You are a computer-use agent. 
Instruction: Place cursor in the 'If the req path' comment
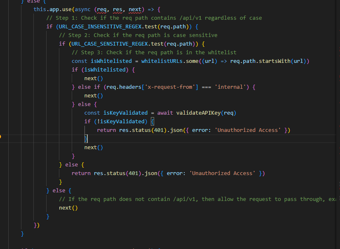point(197,200)
